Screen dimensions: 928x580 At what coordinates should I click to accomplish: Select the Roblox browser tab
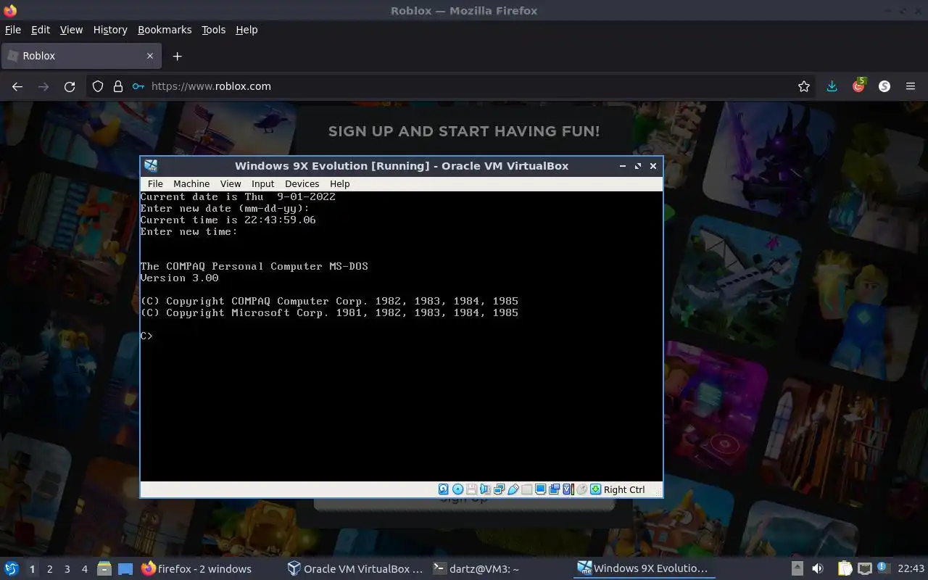(81, 56)
